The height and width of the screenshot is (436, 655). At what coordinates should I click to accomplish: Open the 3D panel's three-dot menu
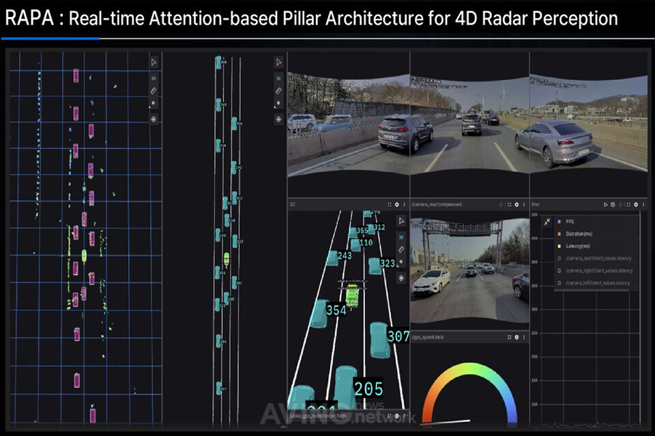405,204
